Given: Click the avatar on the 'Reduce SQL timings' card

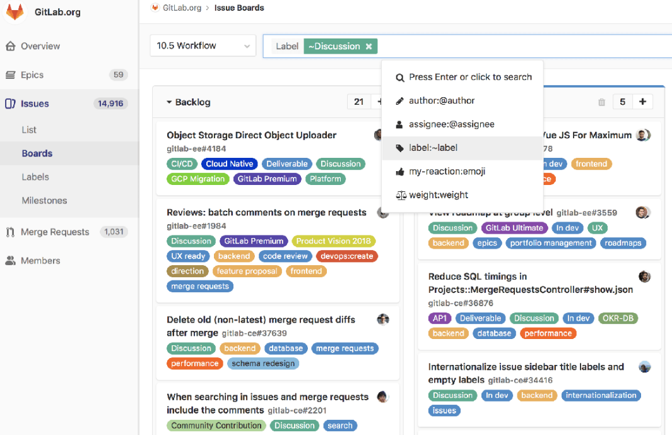Looking at the screenshot, I should tap(645, 277).
